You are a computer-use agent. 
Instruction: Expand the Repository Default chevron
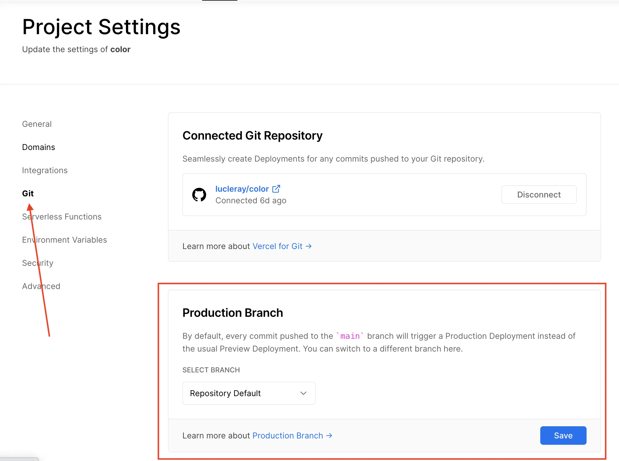[303, 393]
